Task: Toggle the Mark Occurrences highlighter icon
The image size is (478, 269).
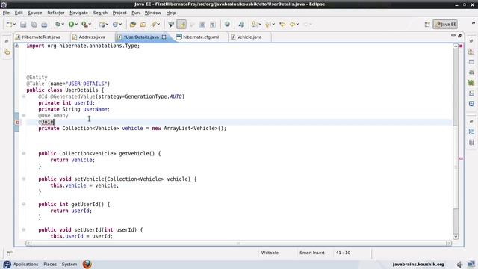Action: coord(181,25)
